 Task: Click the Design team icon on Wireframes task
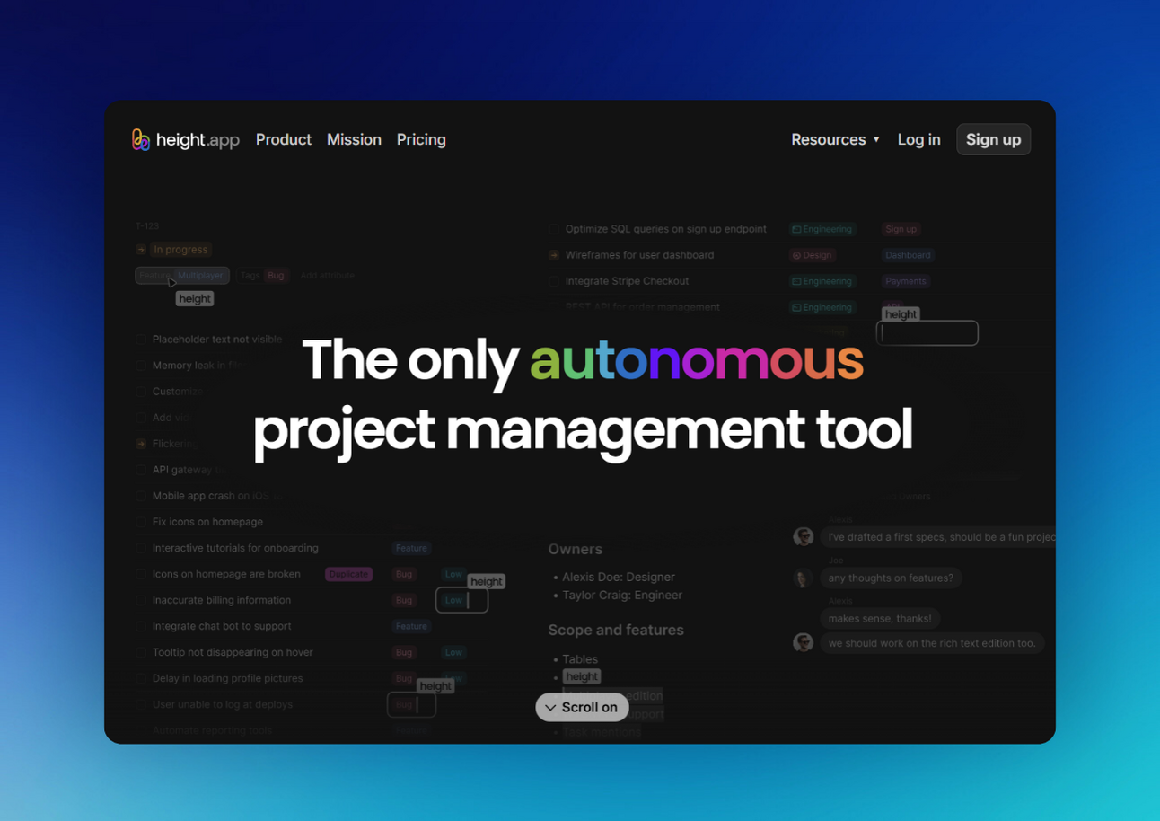(x=795, y=255)
